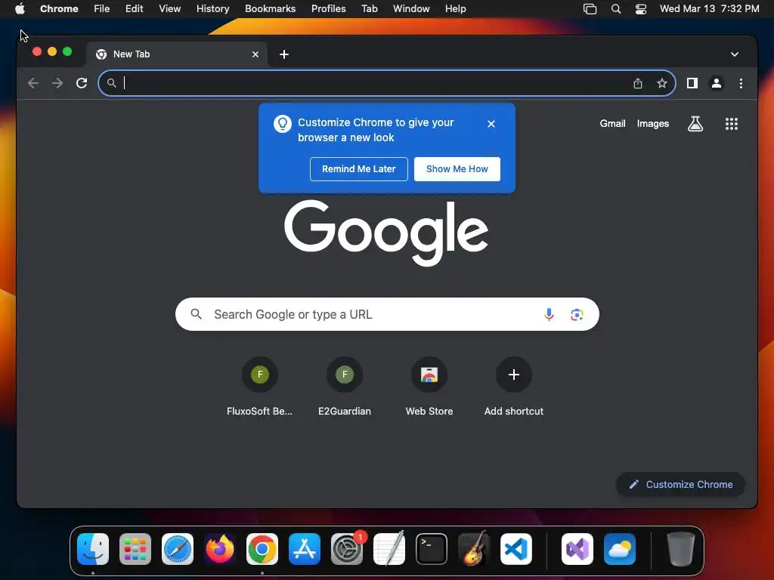Click the screen mirroring menu bar icon
Image resolution: width=774 pixels, height=580 pixels.
(590, 9)
